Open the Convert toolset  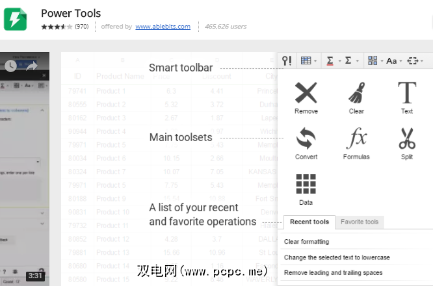[306, 144]
